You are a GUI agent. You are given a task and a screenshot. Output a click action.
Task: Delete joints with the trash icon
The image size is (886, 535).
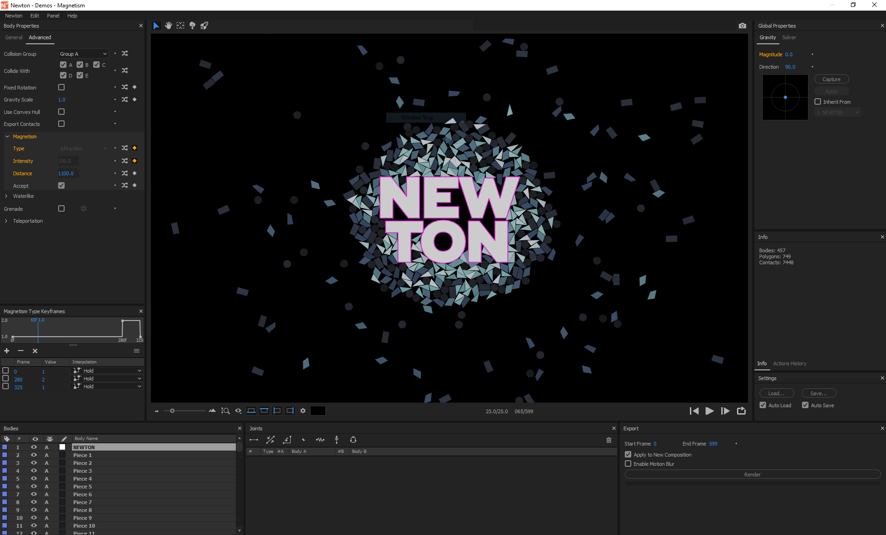[609, 440]
